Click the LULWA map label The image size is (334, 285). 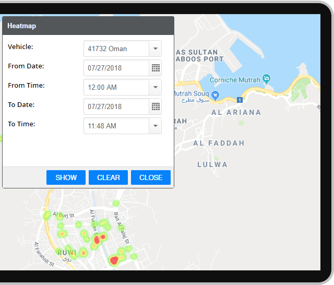(212, 164)
